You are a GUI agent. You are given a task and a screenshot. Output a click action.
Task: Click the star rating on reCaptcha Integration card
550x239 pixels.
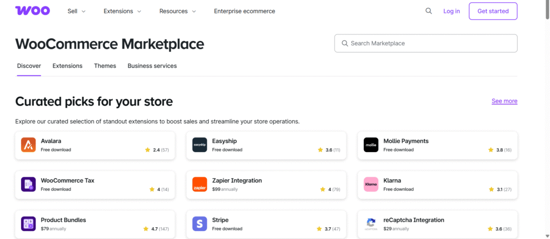pyautogui.click(x=500, y=229)
